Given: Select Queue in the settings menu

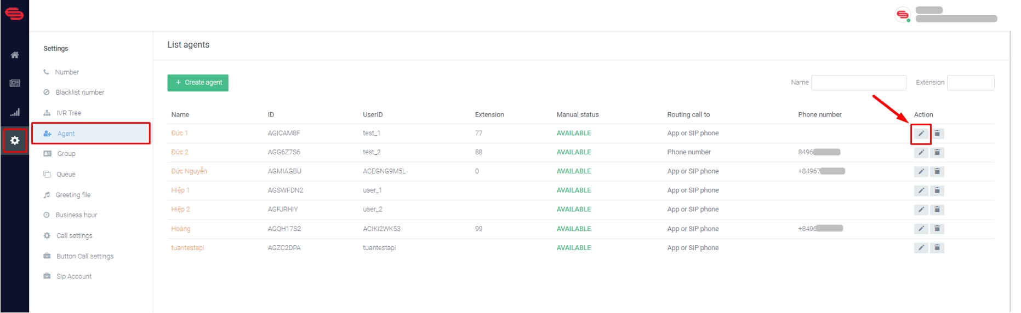Looking at the screenshot, I should [66, 175].
